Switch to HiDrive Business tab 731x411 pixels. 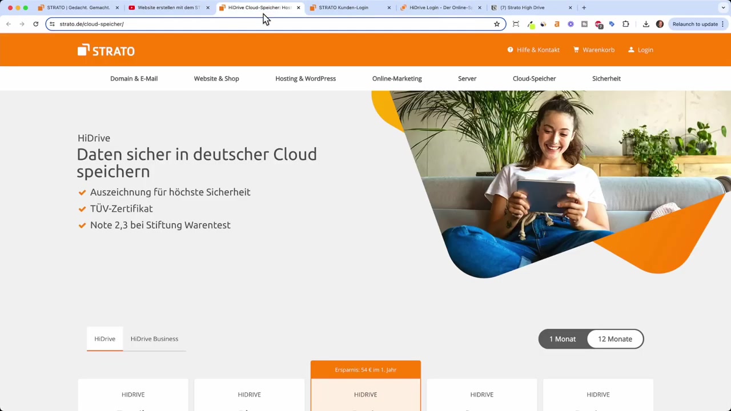point(154,339)
